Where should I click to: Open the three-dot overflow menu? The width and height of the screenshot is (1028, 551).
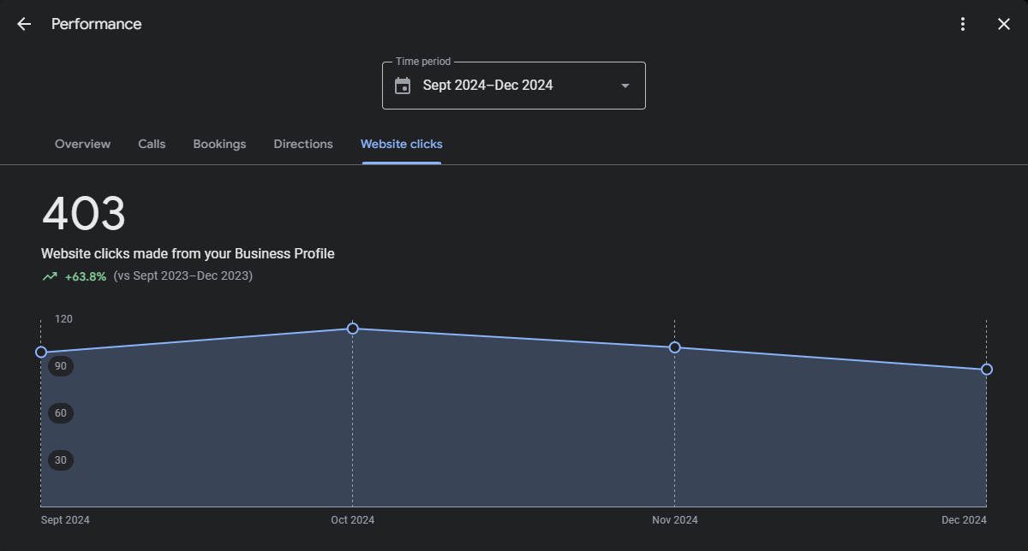[x=963, y=24]
